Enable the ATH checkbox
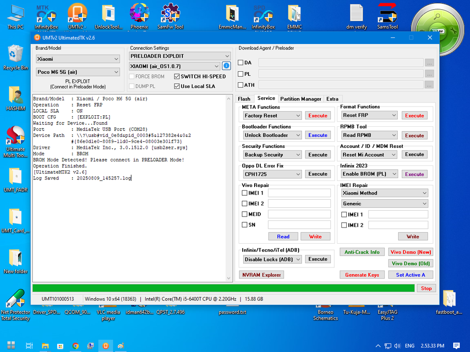 pos(241,85)
